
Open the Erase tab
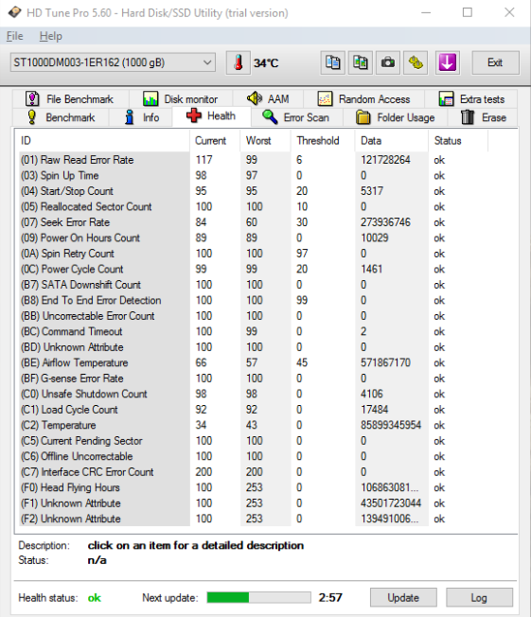(483, 117)
